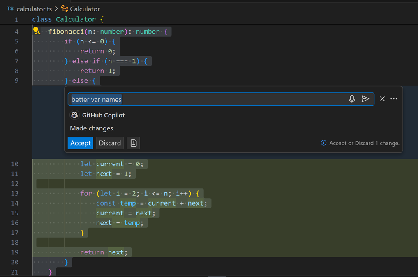Click 'Made changes.' response text
418x277 pixels.
[x=92, y=128]
